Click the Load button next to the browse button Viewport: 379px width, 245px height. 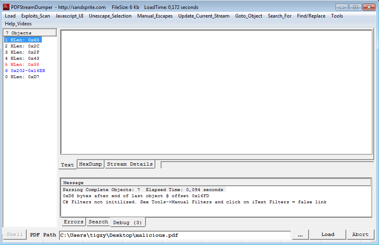click(328, 234)
